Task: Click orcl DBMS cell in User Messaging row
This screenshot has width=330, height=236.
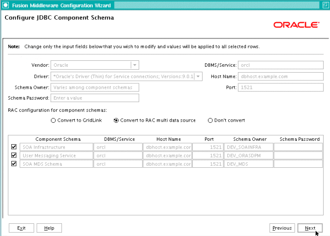Action: tap(118, 156)
